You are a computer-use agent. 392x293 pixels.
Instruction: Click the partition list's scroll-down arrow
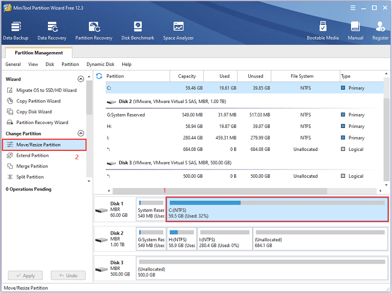(x=386, y=185)
